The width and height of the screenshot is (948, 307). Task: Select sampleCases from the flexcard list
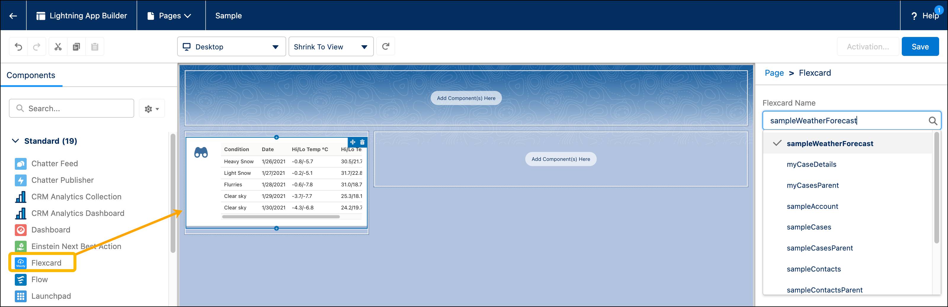809,227
